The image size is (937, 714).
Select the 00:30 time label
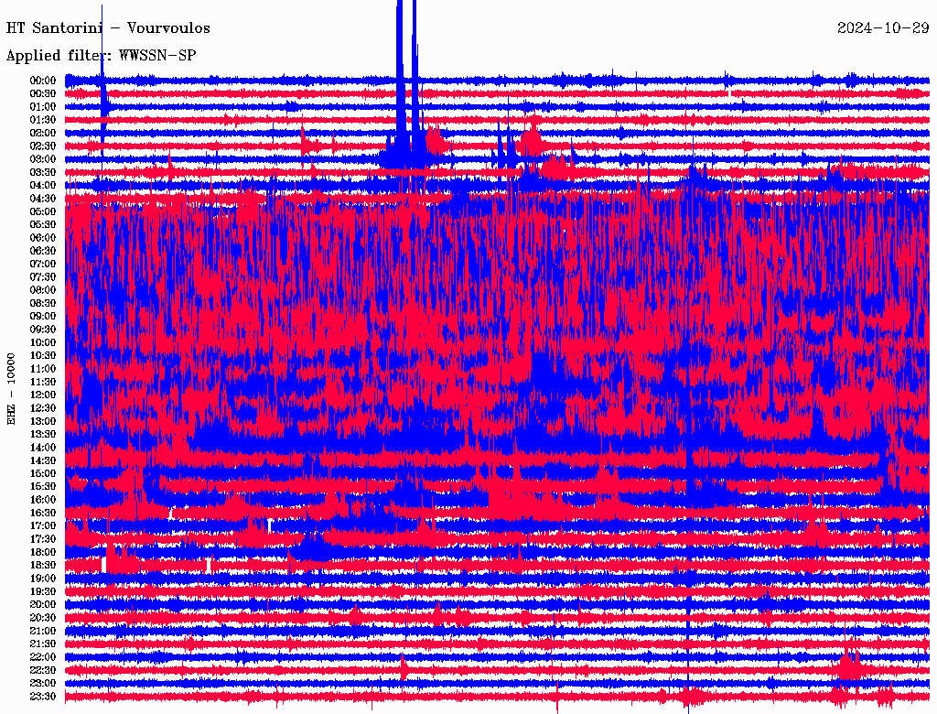[x=42, y=93]
